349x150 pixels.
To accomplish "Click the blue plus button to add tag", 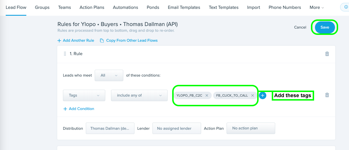I will (x=263, y=95).
